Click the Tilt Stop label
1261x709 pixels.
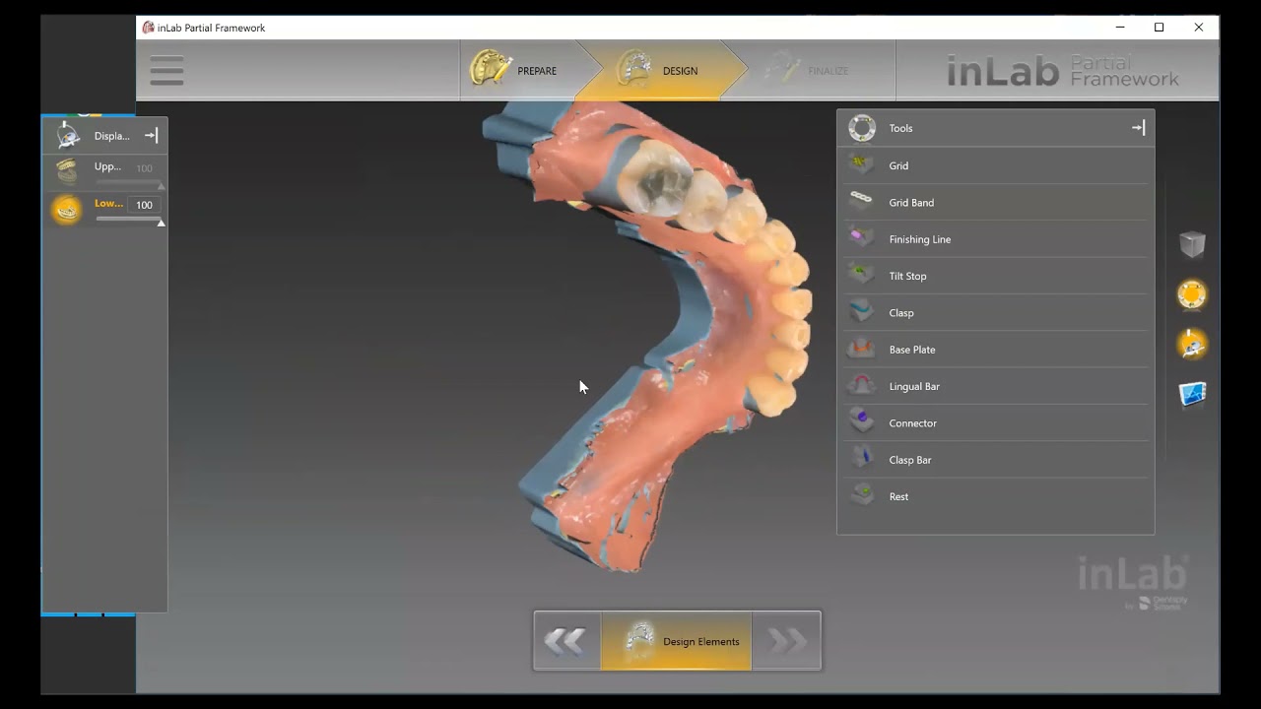pos(907,276)
